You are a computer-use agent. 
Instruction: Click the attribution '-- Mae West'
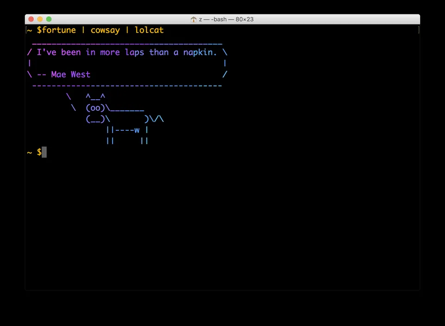click(x=64, y=74)
